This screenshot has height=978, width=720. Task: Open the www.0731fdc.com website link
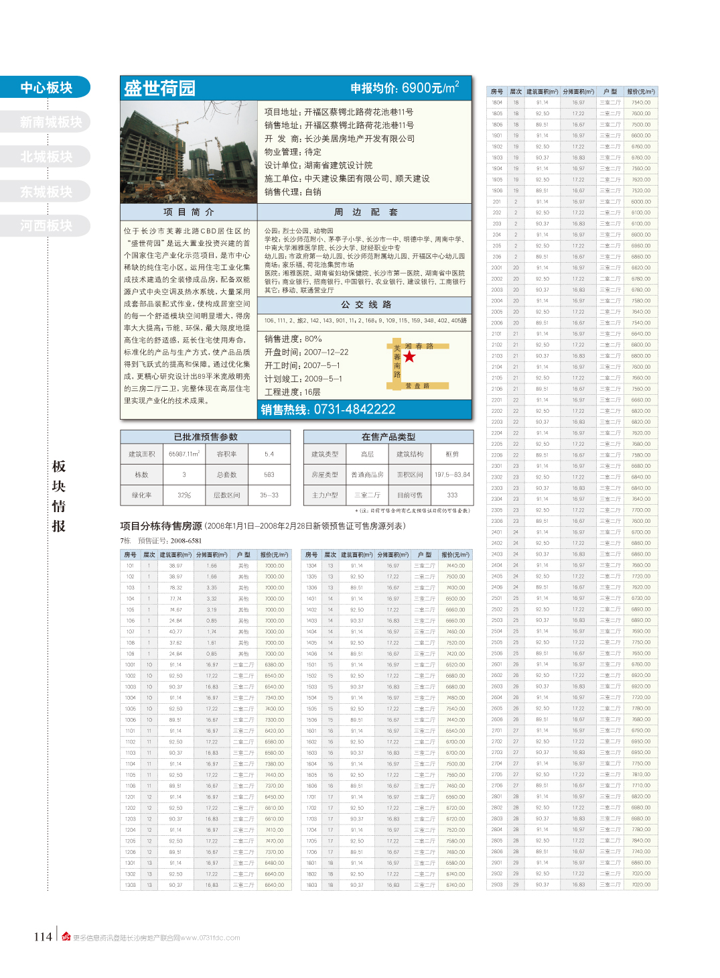click(210, 938)
